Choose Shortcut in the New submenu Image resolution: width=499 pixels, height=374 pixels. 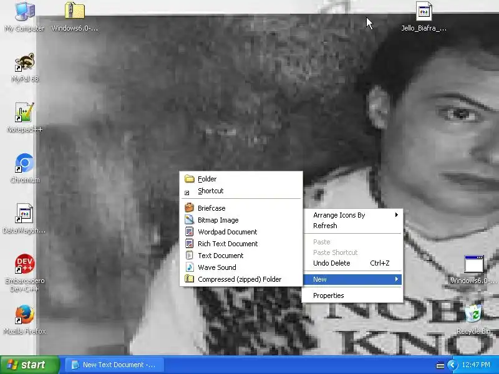pyautogui.click(x=241, y=191)
